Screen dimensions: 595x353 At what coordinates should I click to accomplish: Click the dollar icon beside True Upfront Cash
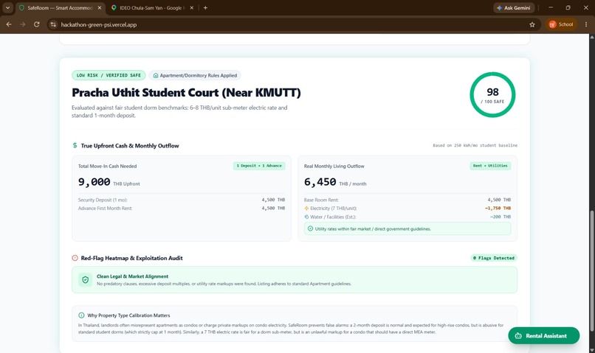[x=75, y=145]
